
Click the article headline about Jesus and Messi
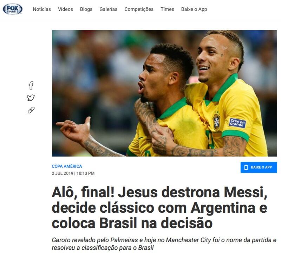[x=159, y=208]
